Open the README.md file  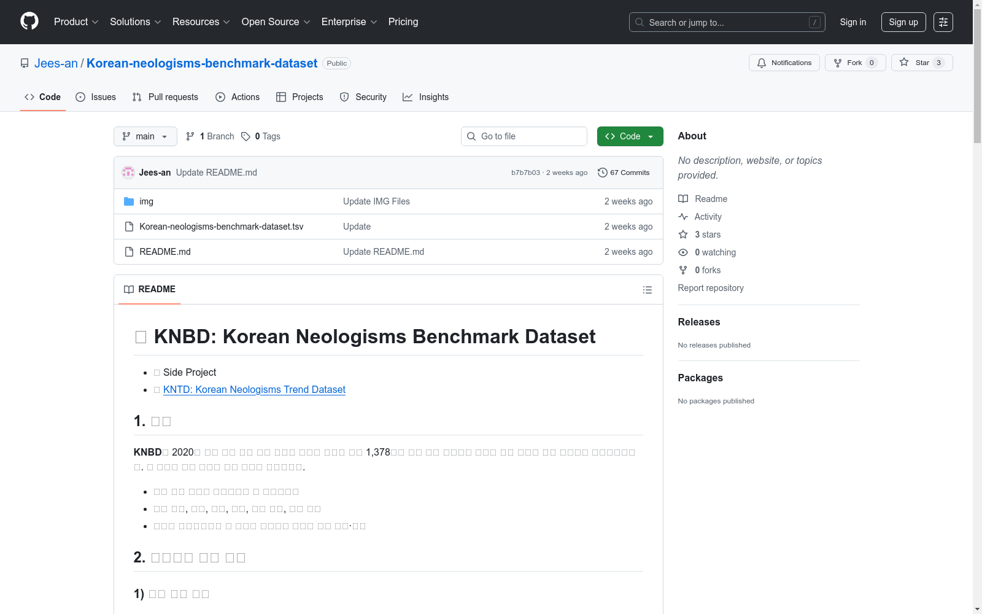click(x=165, y=252)
